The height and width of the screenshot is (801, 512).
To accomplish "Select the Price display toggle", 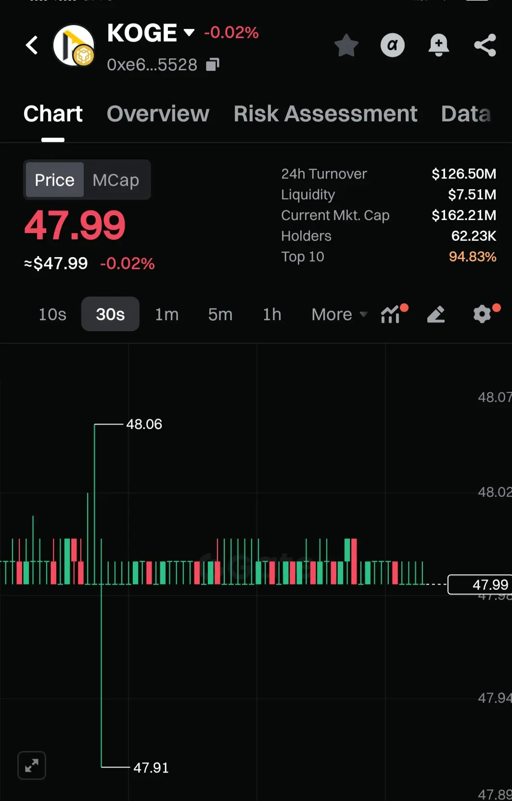I will click(x=54, y=180).
